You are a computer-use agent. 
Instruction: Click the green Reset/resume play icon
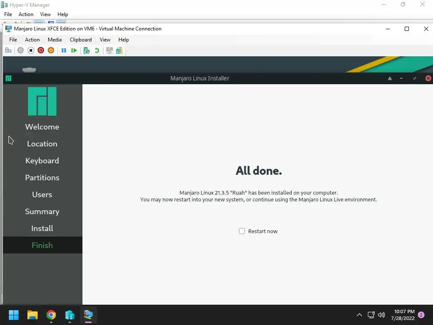click(74, 50)
